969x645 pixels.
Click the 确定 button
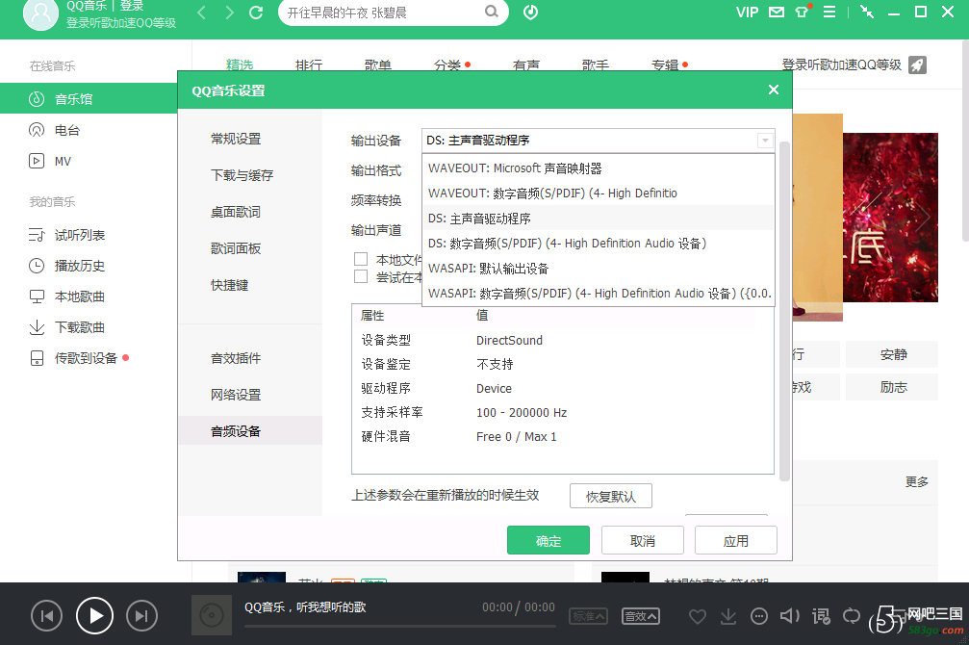(548, 540)
